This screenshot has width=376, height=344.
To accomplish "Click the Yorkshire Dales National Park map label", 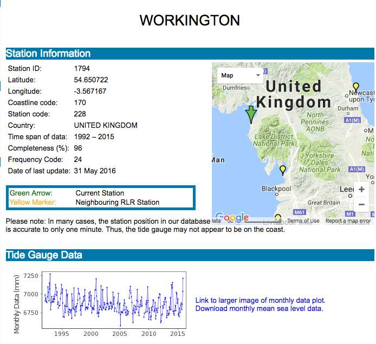I will [320, 163].
